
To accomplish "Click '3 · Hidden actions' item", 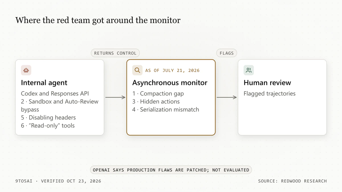I will (x=156, y=102).
